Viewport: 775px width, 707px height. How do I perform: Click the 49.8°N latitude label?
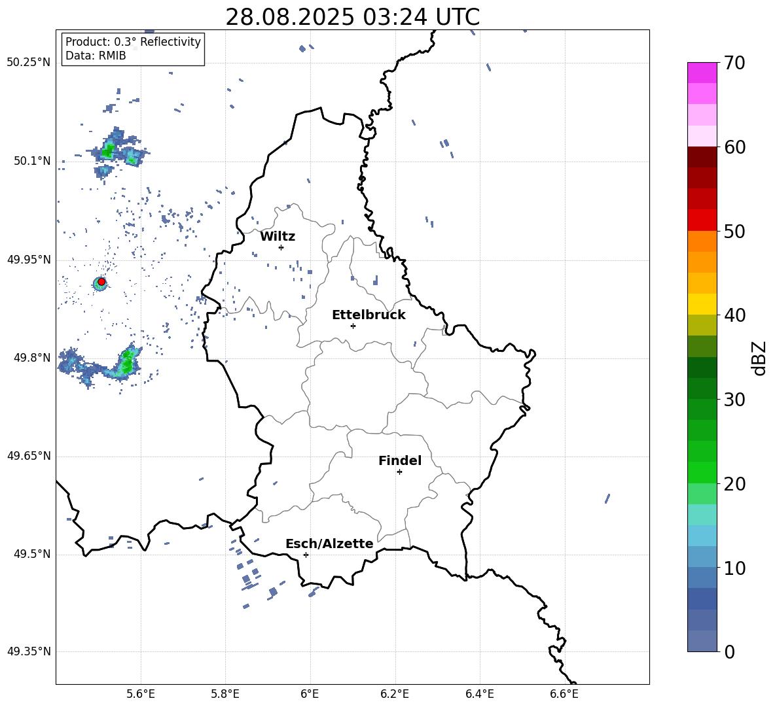pyautogui.click(x=31, y=358)
